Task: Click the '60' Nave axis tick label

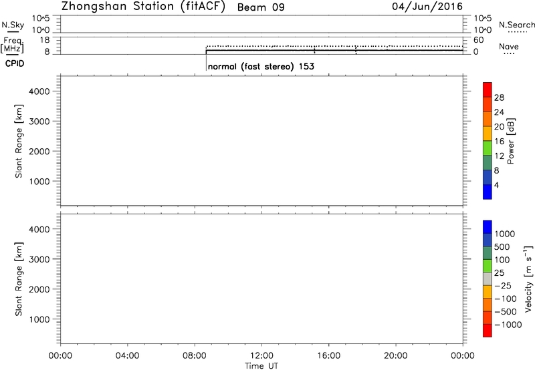Action: click(478, 40)
